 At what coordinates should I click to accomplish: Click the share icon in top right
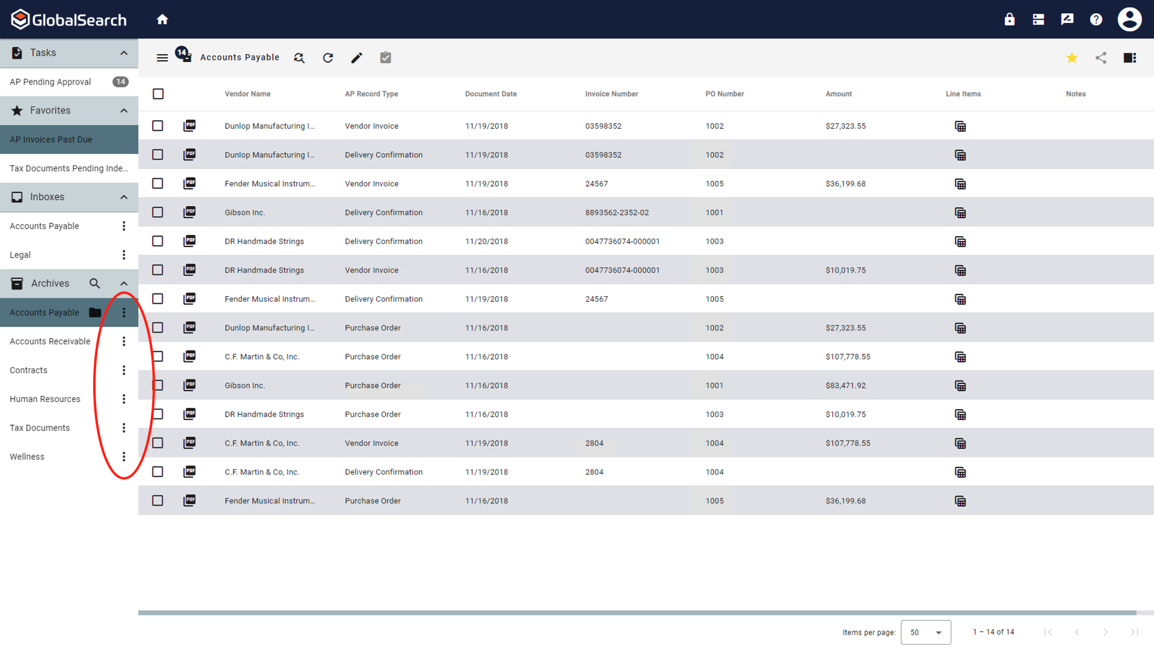pos(1101,57)
